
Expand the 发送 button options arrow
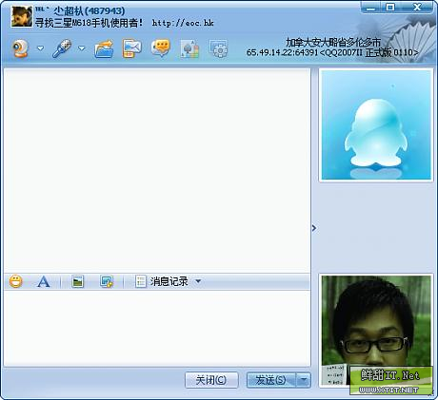pos(304,379)
